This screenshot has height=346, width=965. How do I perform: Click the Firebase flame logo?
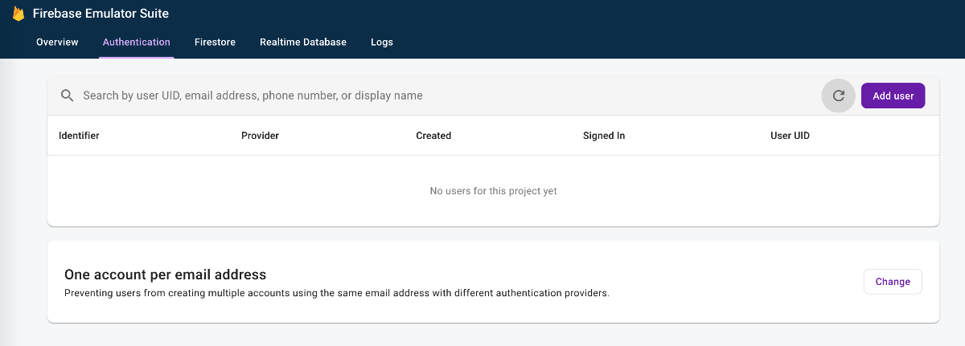pyautogui.click(x=18, y=14)
